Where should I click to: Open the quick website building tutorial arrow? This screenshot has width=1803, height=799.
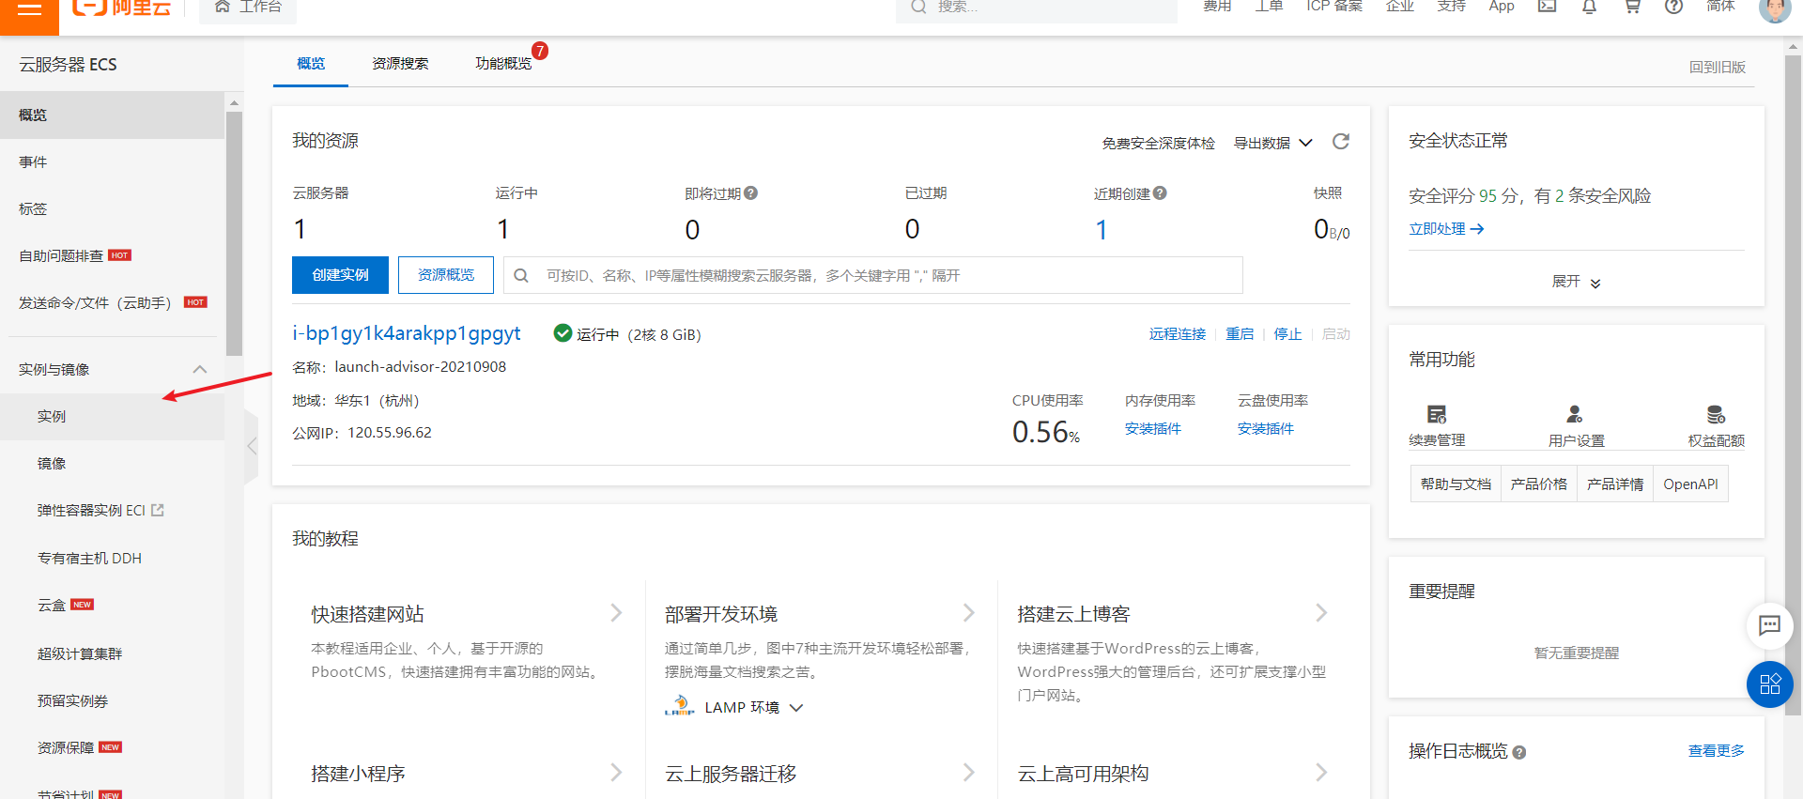click(616, 613)
